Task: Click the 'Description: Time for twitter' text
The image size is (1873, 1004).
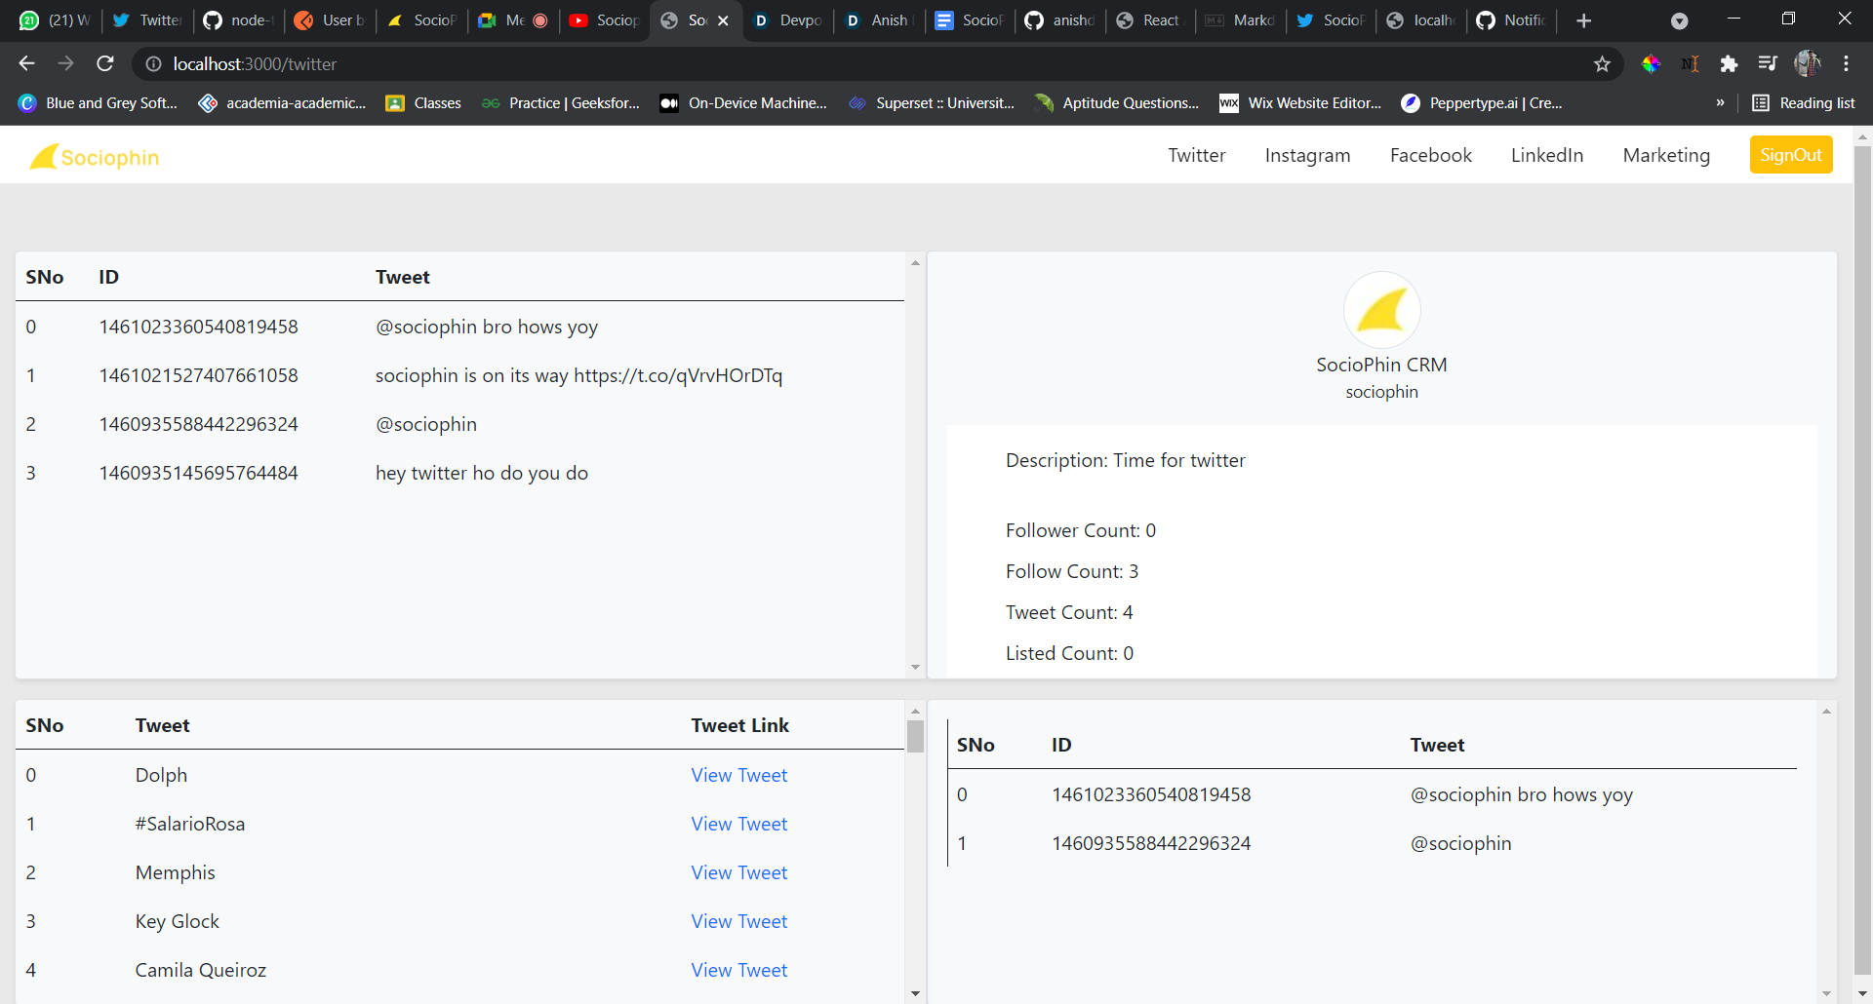Action: (1126, 460)
